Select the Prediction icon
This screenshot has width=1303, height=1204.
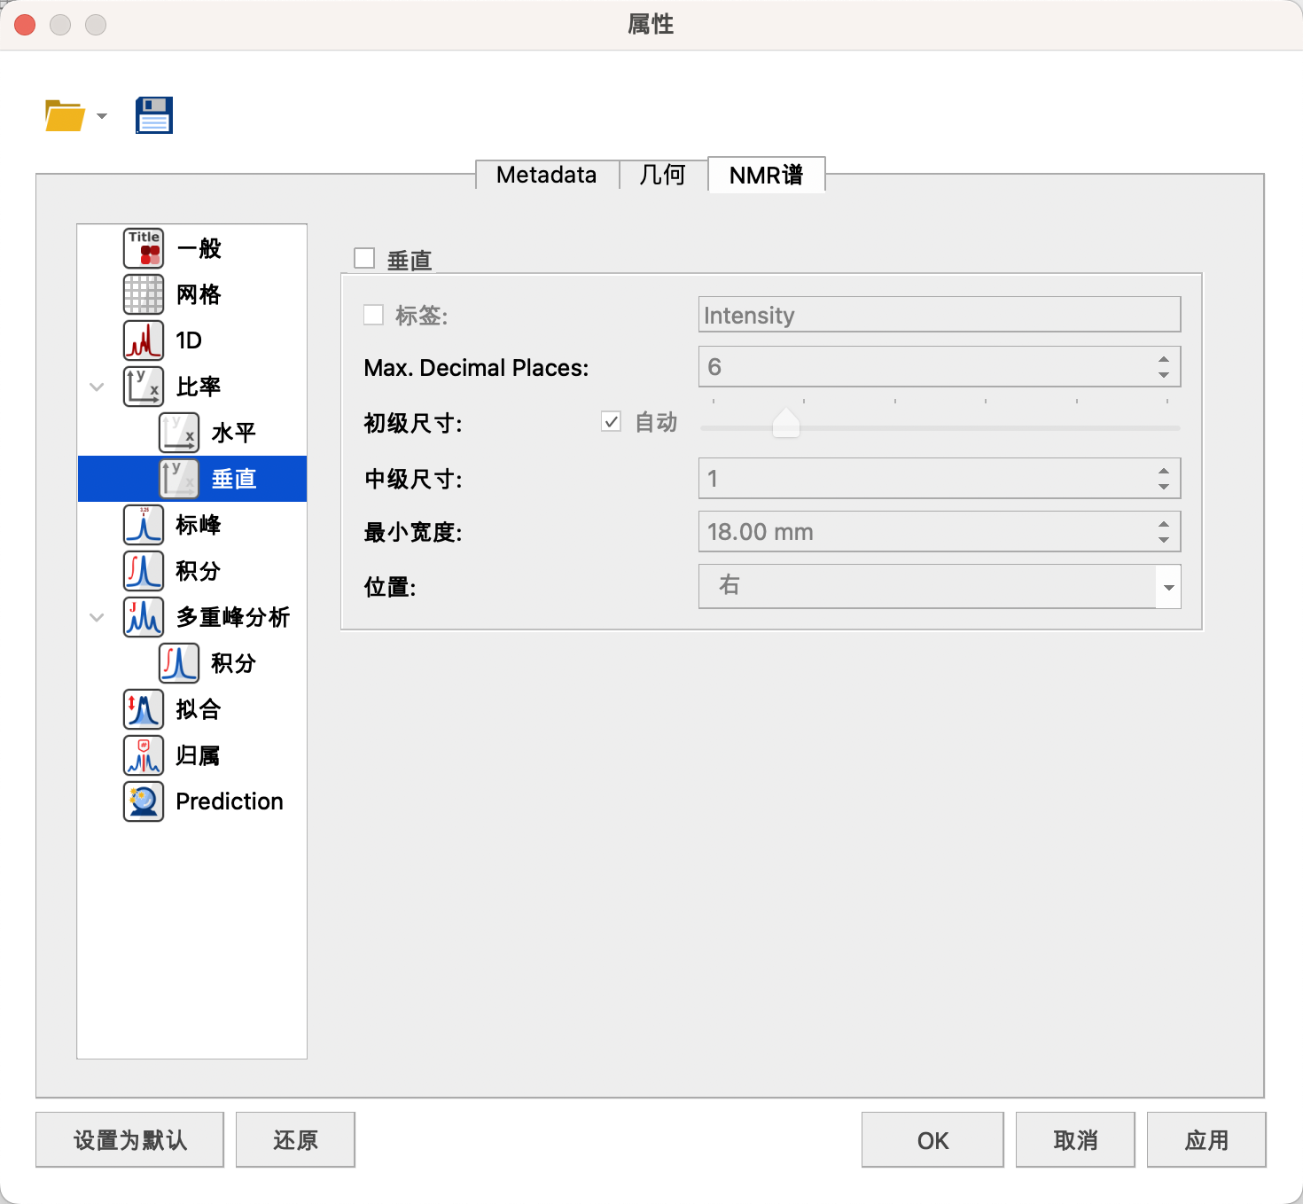pyautogui.click(x=144, y=801)
